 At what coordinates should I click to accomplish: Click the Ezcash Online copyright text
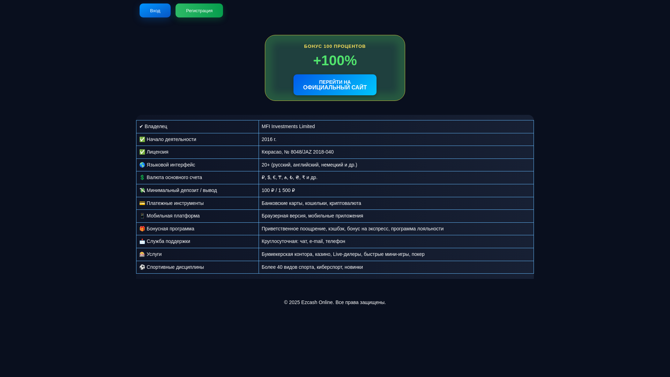click(x=335, y=302)
